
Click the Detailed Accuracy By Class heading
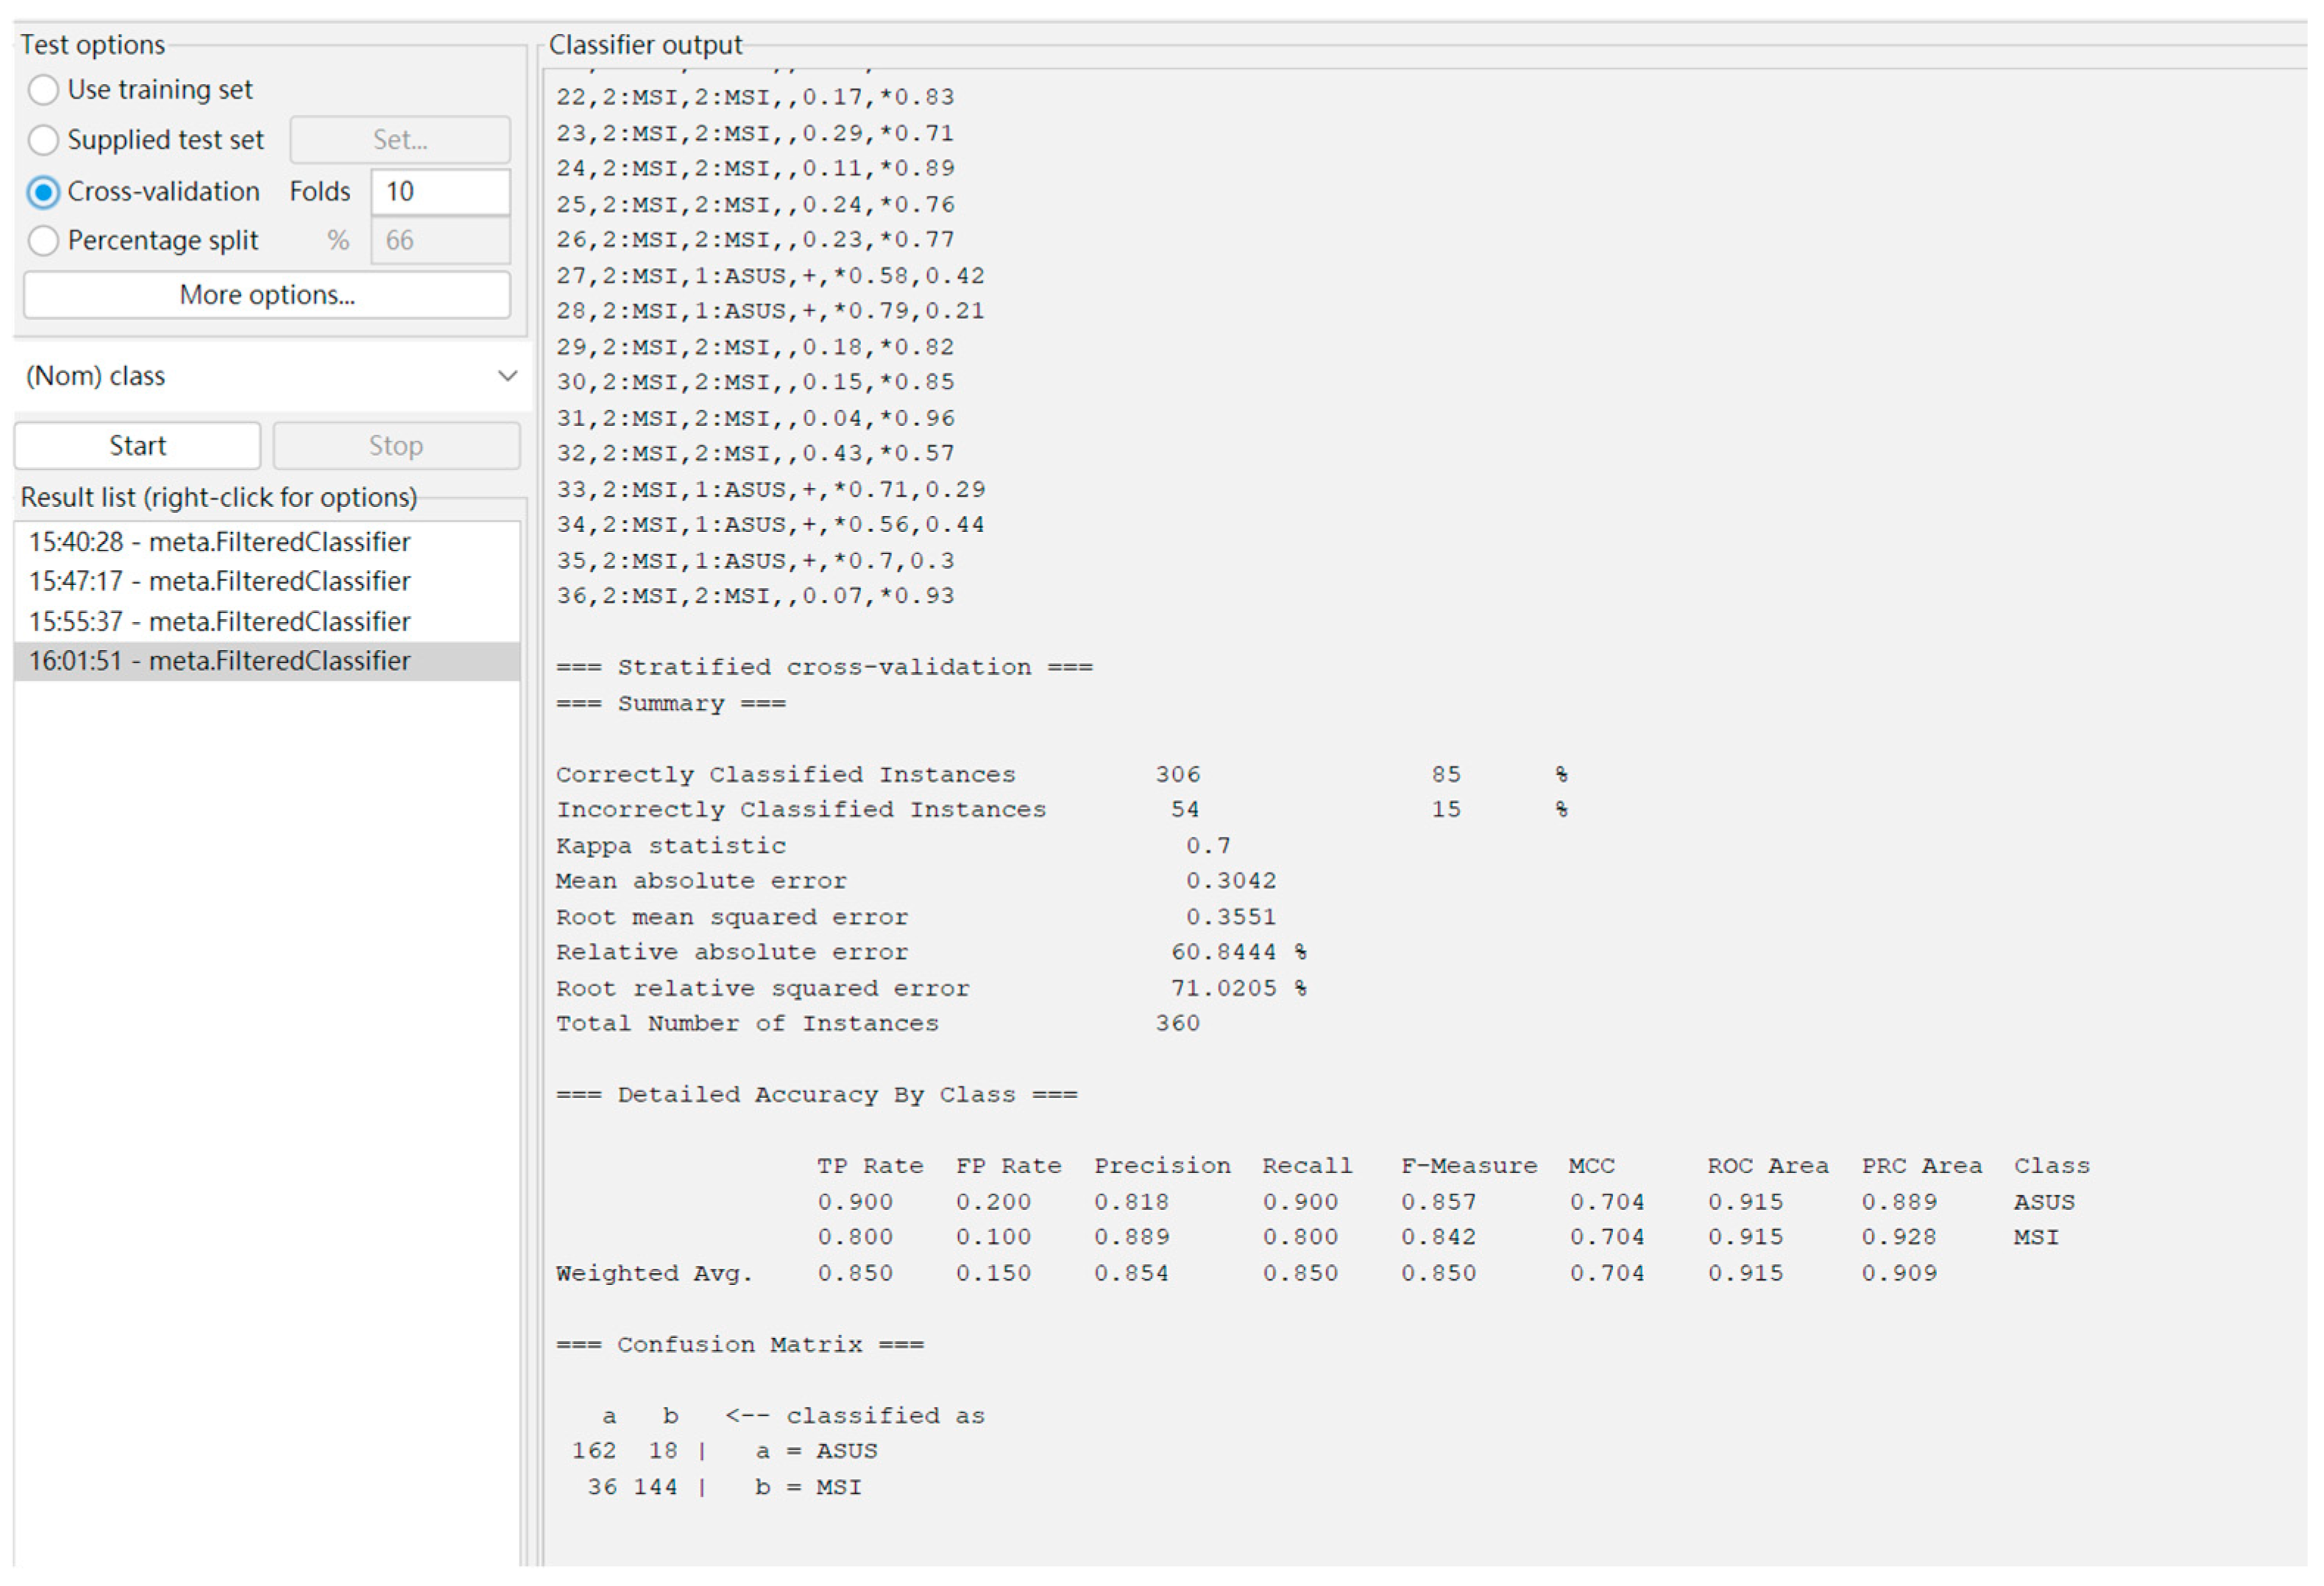pos(817,1095)
